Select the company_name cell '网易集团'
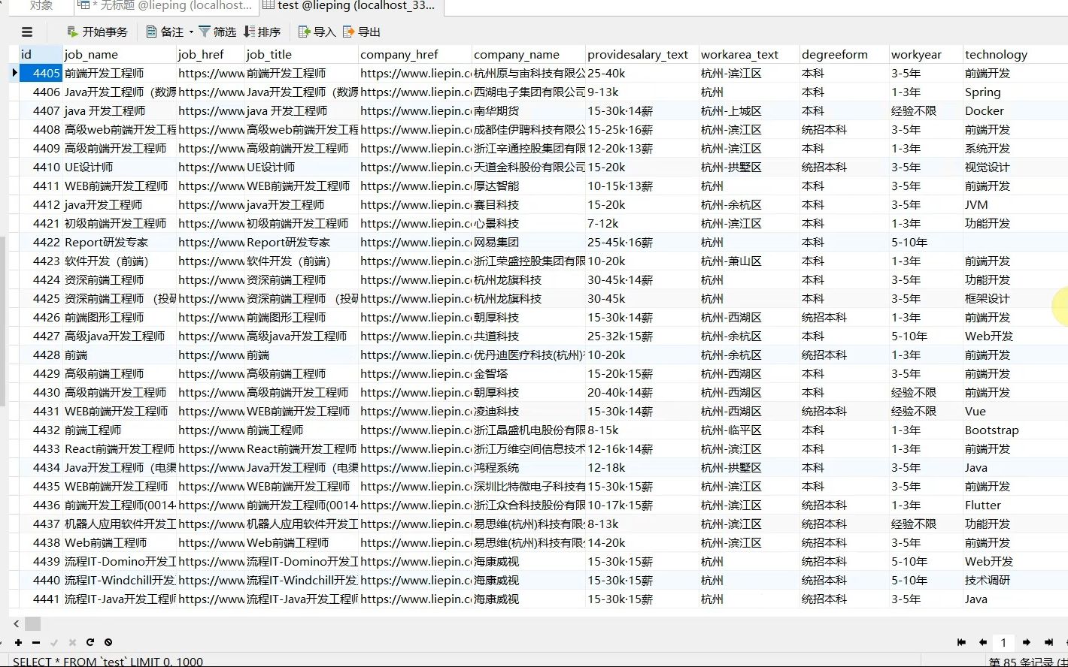The width and height of the screenshot is (1068, 667). point(529,242)
